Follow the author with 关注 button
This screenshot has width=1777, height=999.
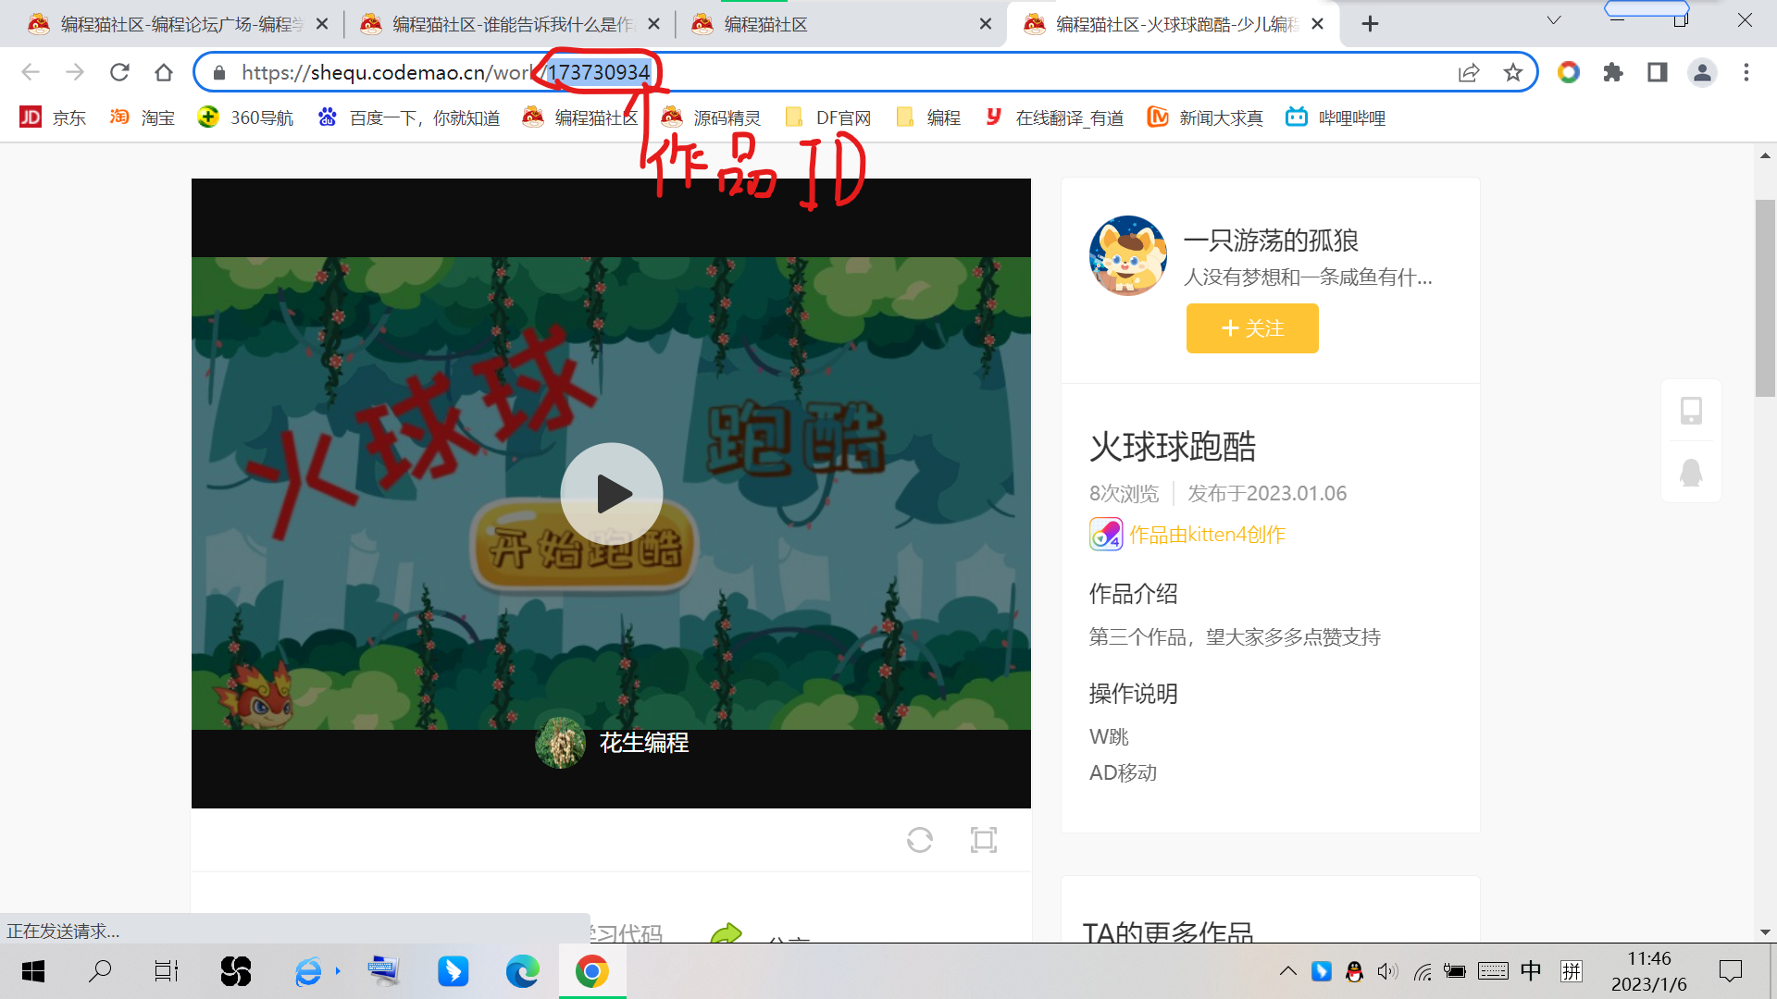[x=1252, y=328]
